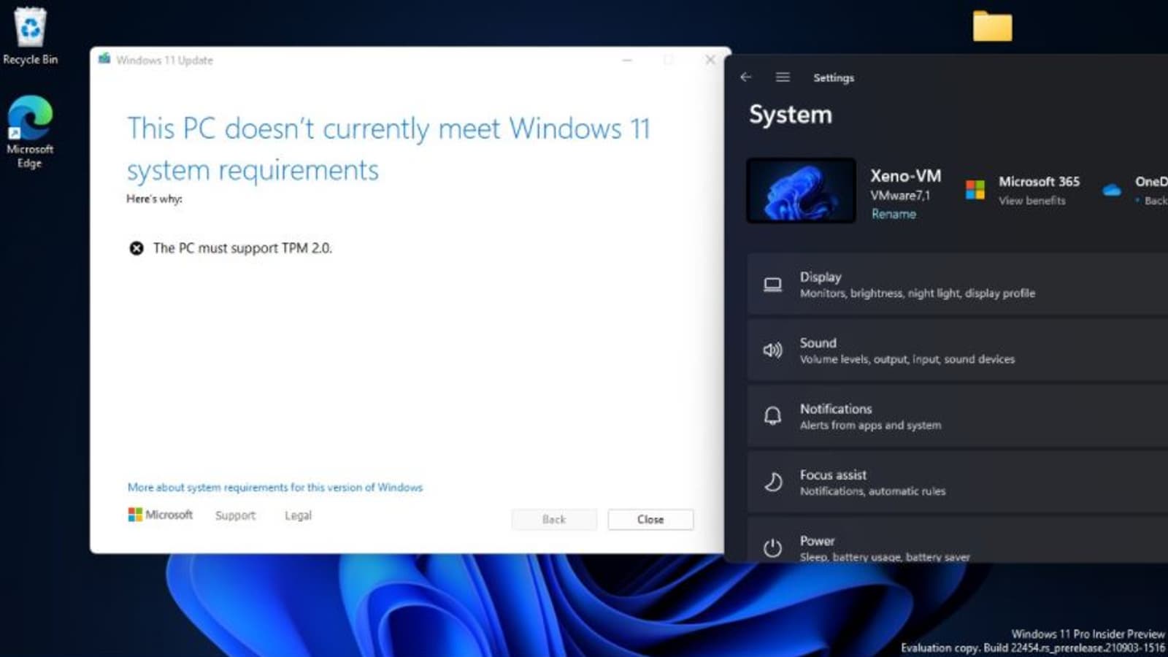Open the Settings hamburger navigation menu
Screen dimensions: 1168x657
coord(783,77)
